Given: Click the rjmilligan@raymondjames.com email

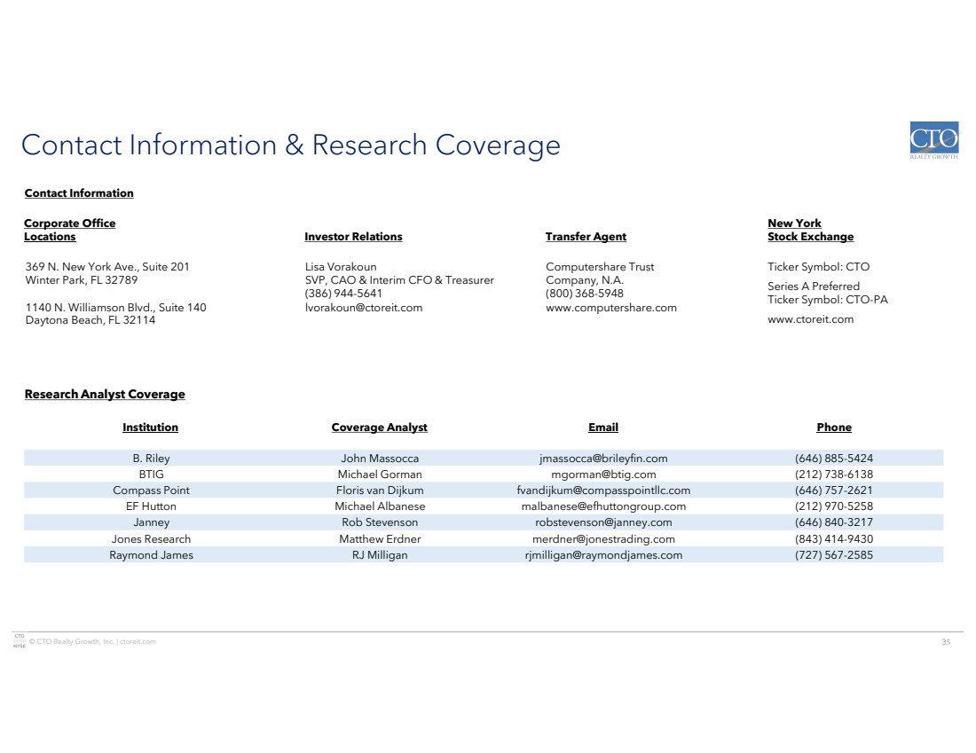Looking at the screenshot, I should click(603, 555).
